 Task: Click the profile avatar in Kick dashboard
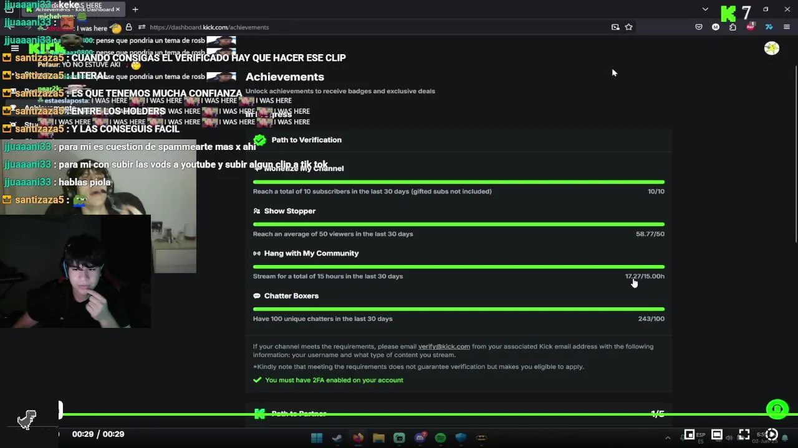(x=772, y=48)
